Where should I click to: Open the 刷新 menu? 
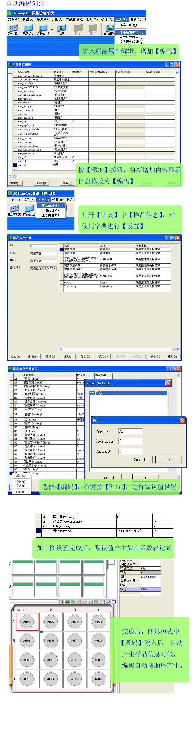(136, 19)
